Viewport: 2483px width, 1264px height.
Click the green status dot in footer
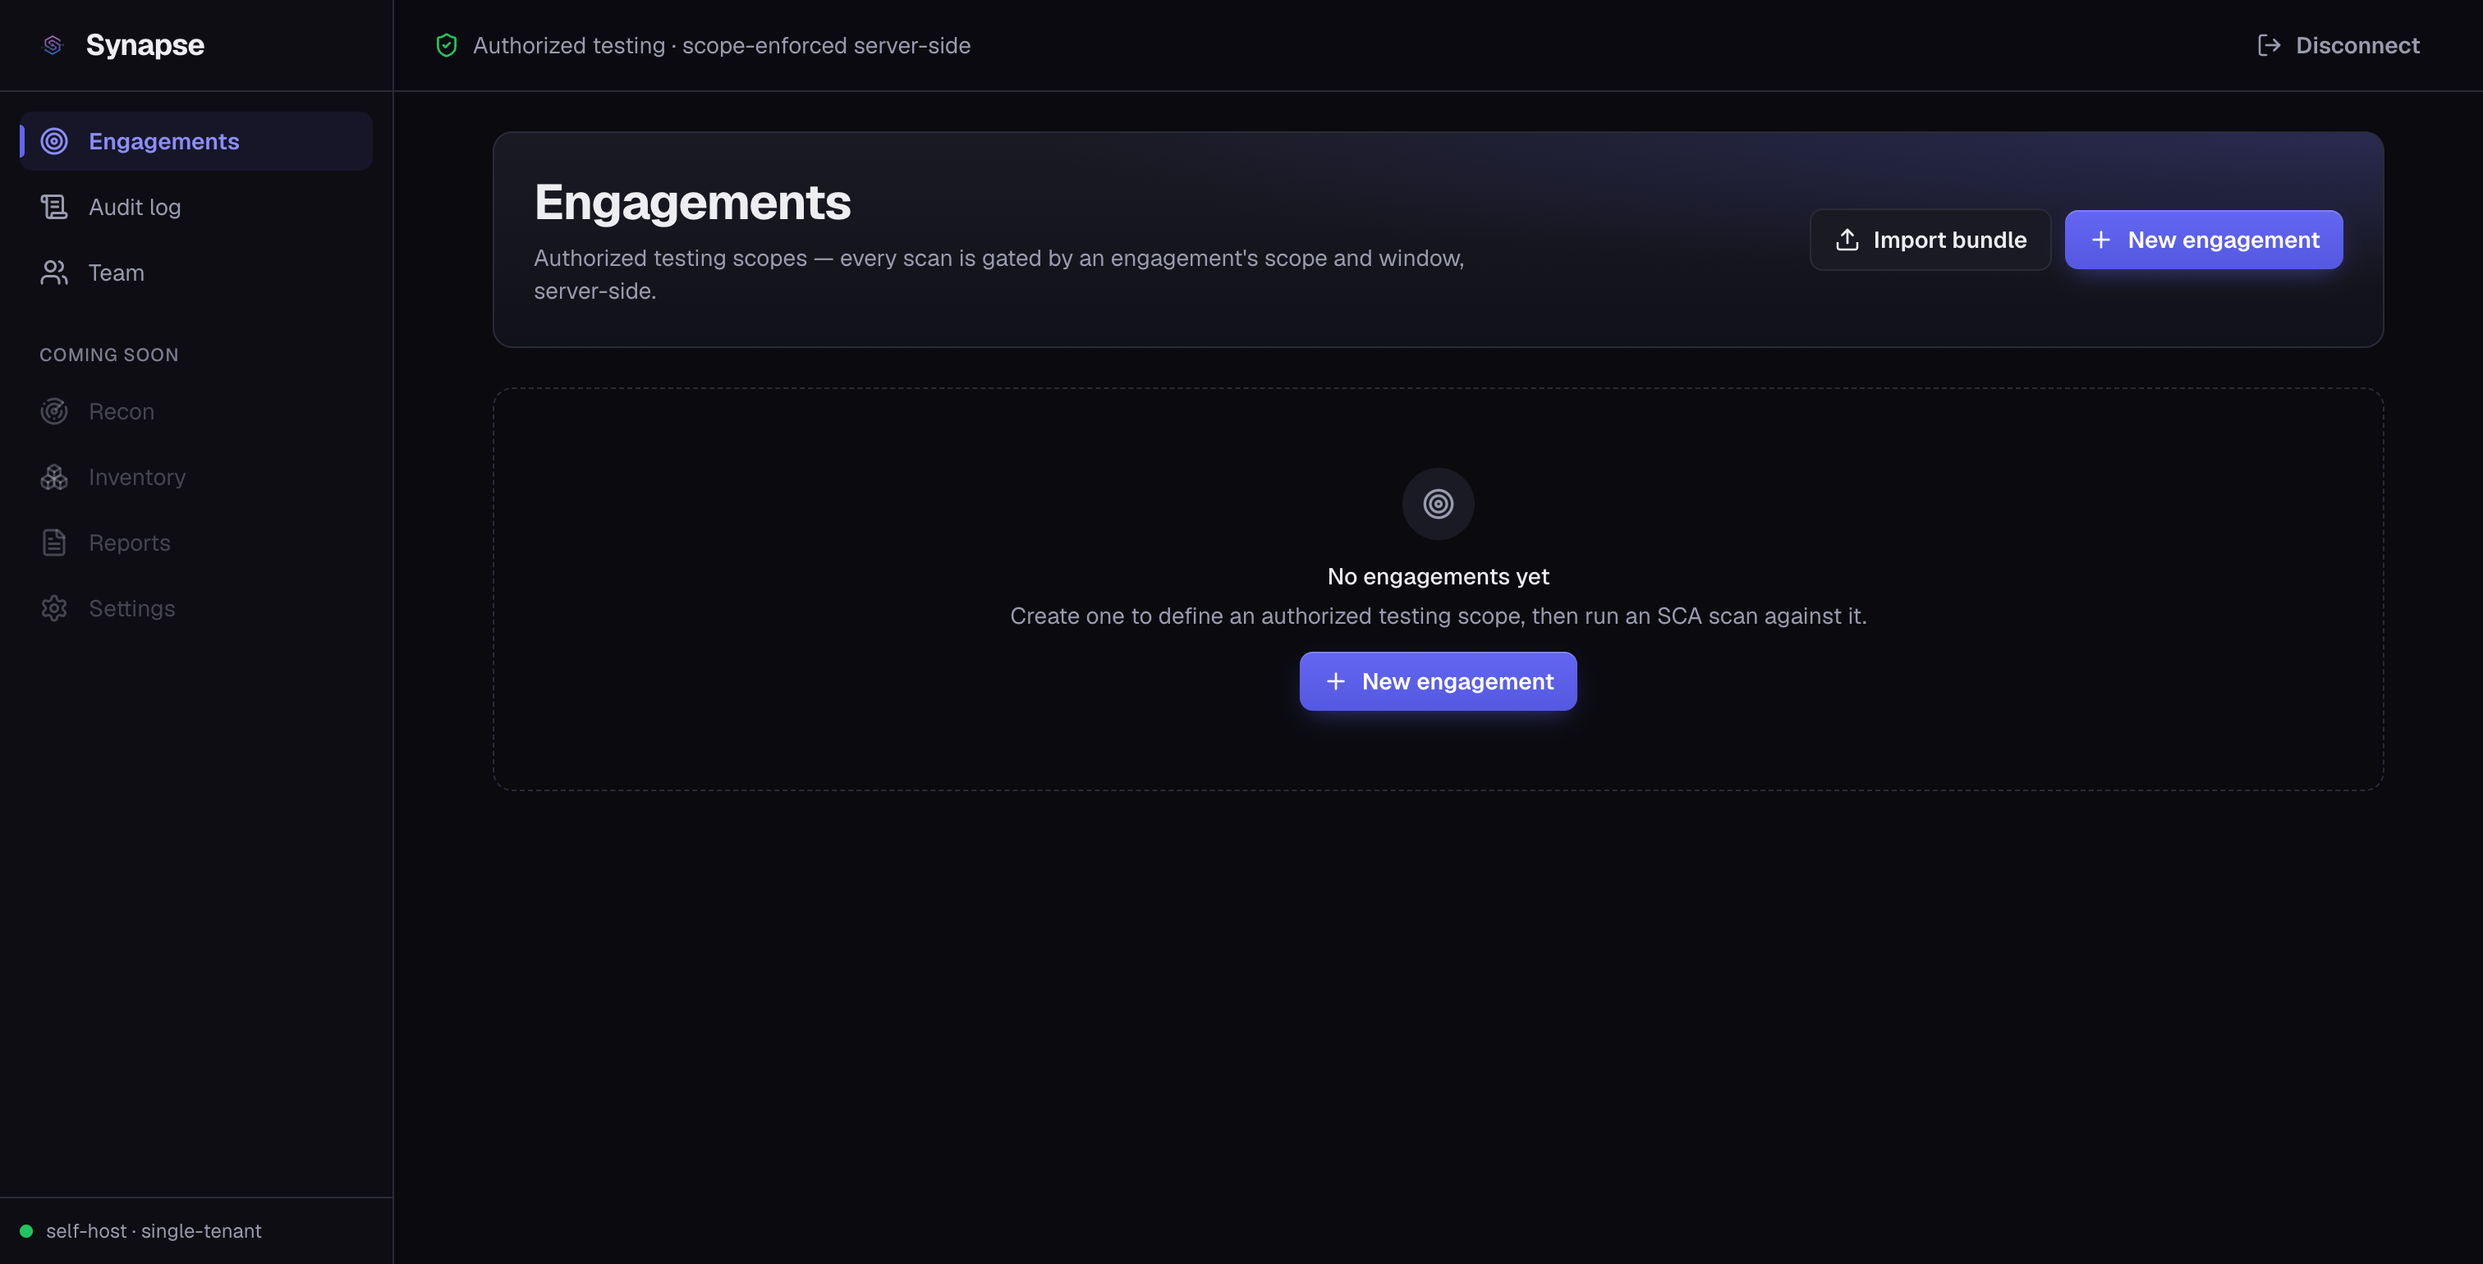[x=26, y=1231]
